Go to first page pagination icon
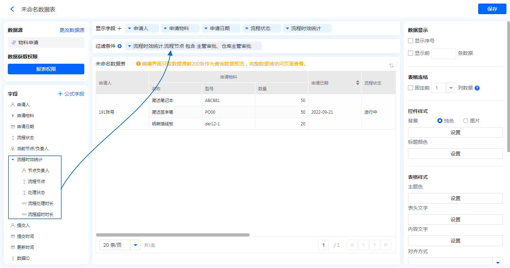Screen dimensions: 510x268 (x=352, y=245)
